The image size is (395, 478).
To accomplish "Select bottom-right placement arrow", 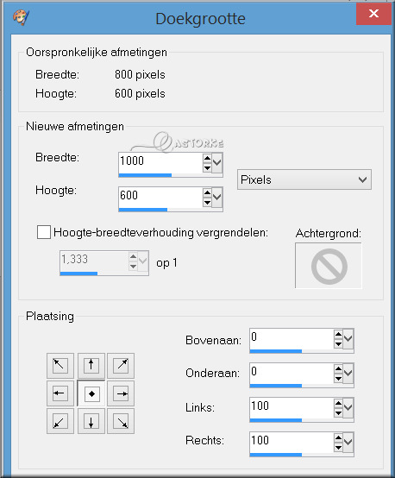I will tap(121, 422).
